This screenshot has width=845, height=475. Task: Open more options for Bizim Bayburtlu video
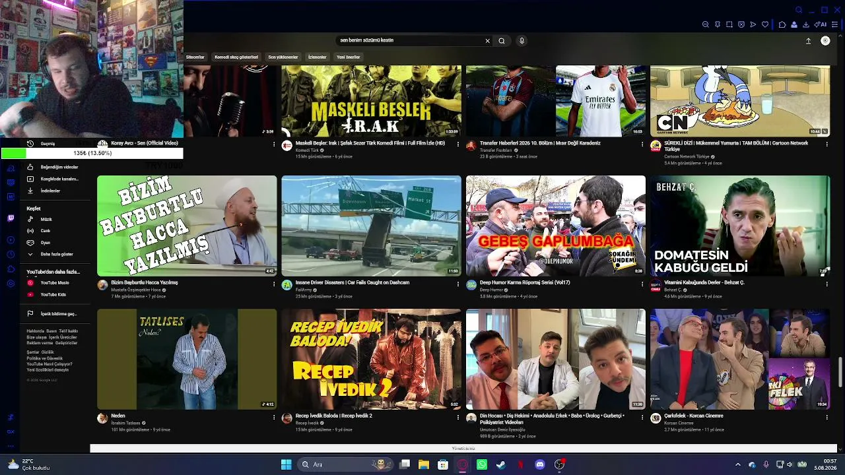[274, 284]
